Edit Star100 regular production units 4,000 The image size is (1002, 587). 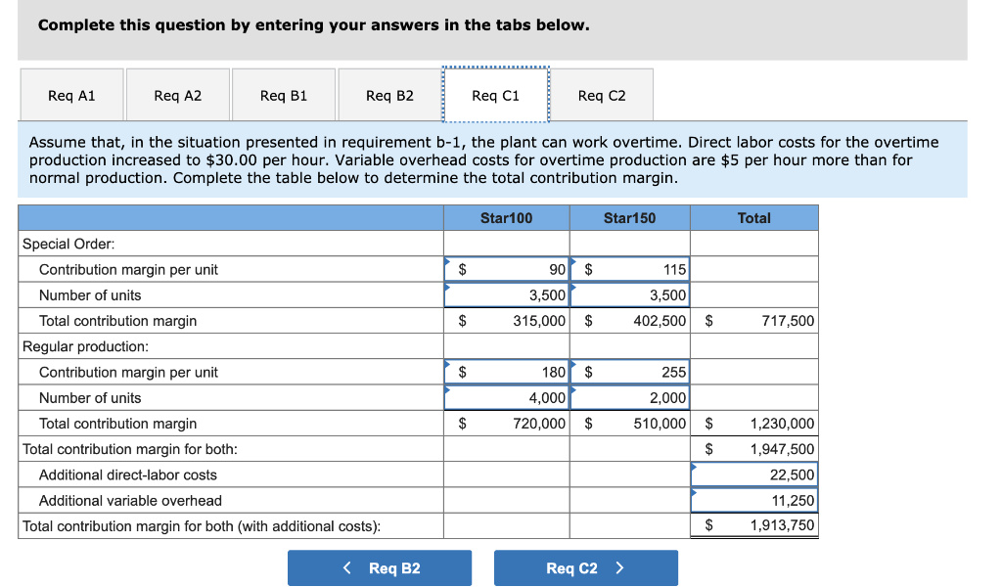[507, 397]
